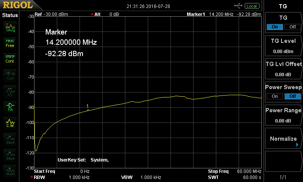
Task: Open the TG Level softkey
Action: pos(283,46)
